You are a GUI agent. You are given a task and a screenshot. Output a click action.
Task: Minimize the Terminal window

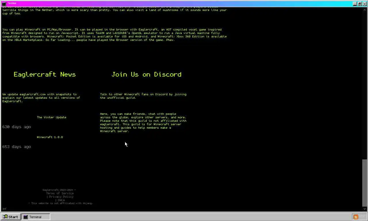coord(355,4)
